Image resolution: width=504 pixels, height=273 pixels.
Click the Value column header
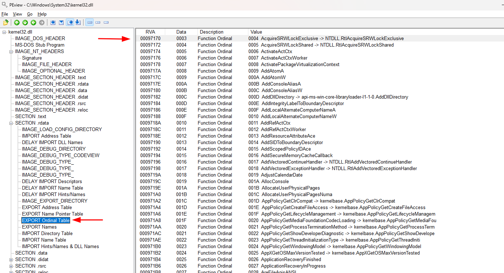tap(256, 32)
